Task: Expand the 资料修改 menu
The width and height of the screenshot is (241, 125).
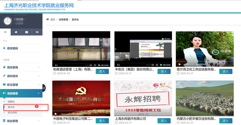Action: pos(21,76)
